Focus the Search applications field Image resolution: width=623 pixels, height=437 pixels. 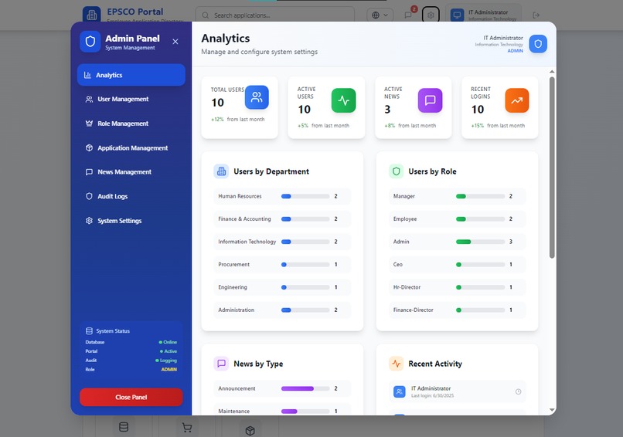pyautogui.click(x=275, y=15)
